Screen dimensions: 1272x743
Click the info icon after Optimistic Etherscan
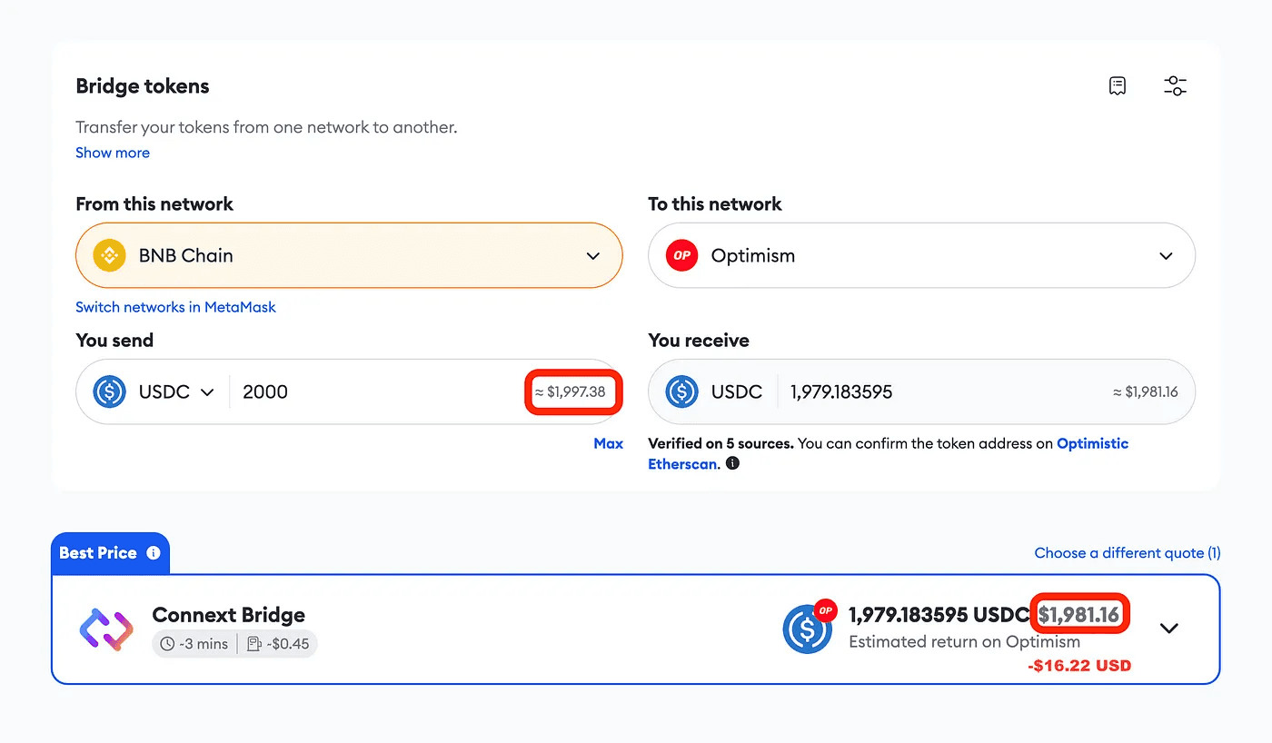point(732,463)
